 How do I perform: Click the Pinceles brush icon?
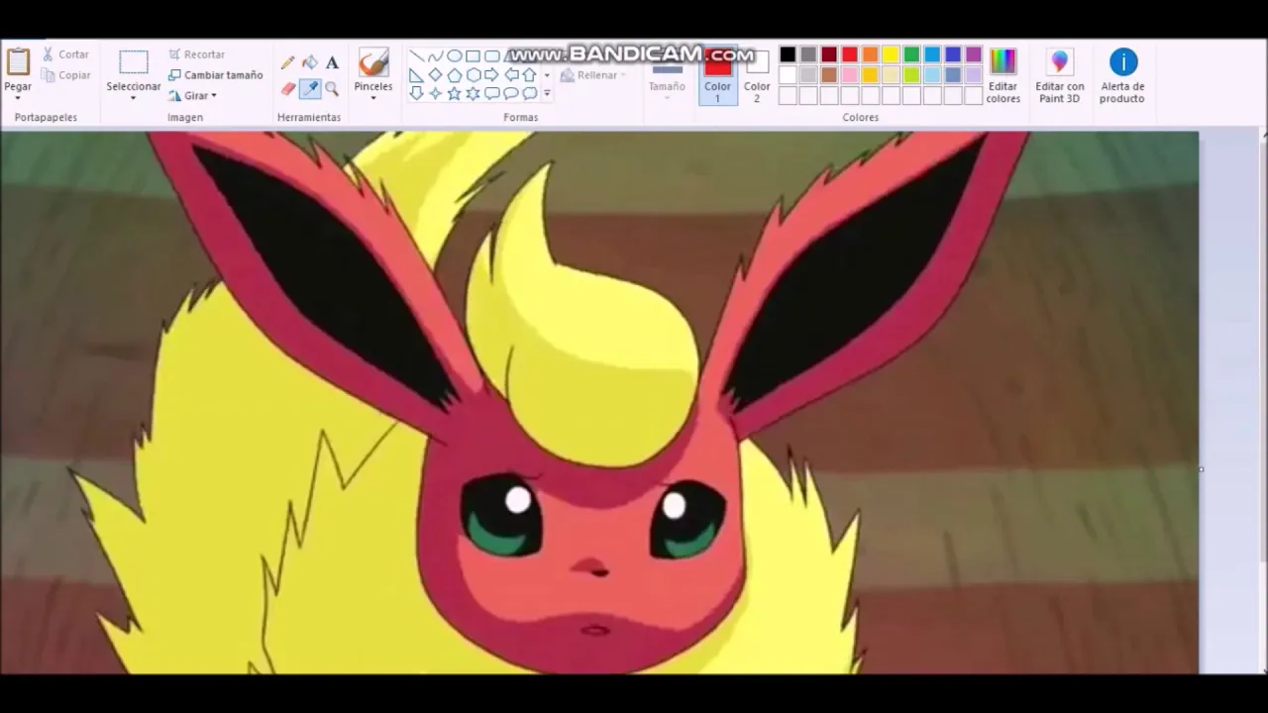373,62
